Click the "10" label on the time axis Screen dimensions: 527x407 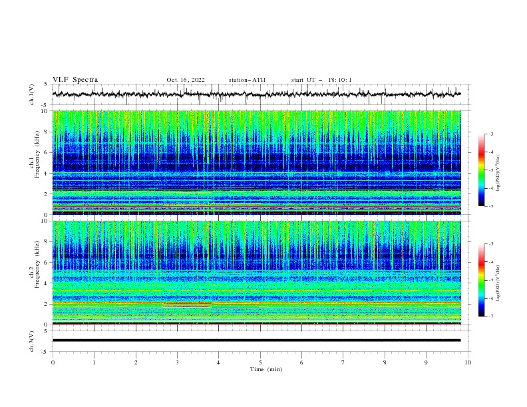(x=468, y=362)
